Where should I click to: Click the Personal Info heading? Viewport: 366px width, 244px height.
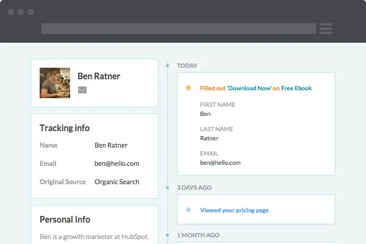click(65, 220)
